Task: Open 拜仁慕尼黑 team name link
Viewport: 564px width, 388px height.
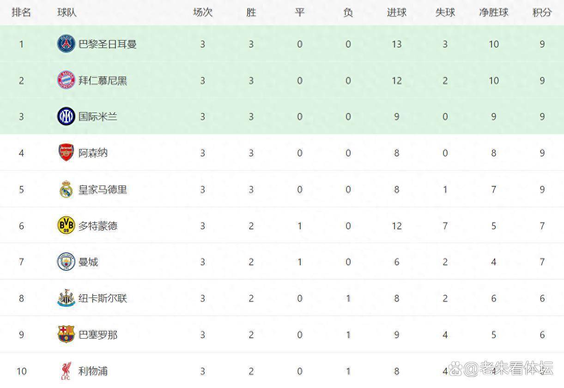Action: point(103,81)
